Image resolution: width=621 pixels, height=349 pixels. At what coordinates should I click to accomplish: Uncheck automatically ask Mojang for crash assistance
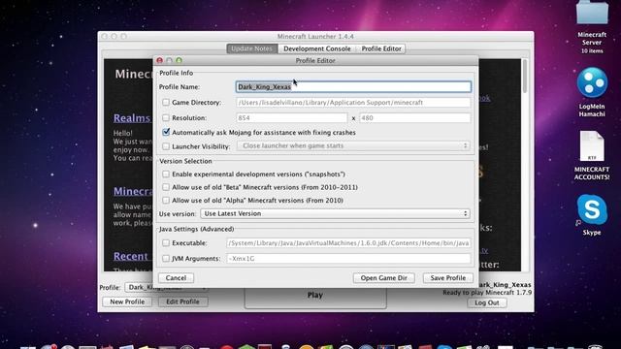click(166, 132)
